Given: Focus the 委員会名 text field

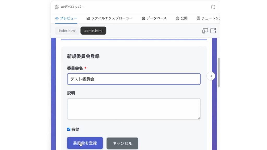Looking at the screenshot, I should (x=133, y=79).
